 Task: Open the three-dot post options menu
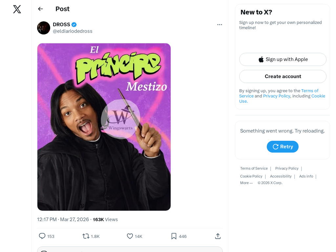[220, 25]
